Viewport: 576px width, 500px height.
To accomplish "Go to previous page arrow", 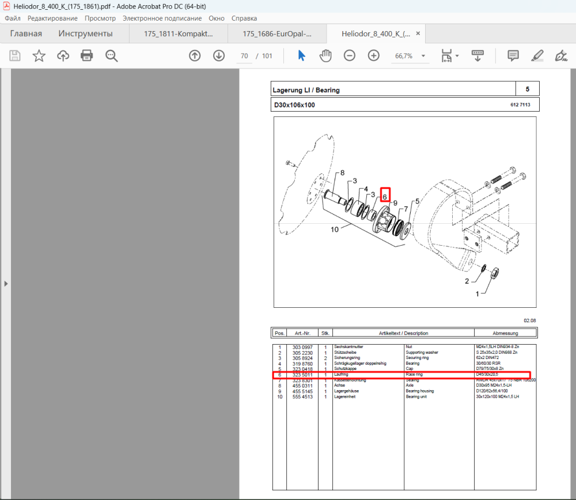I will 195,56.
